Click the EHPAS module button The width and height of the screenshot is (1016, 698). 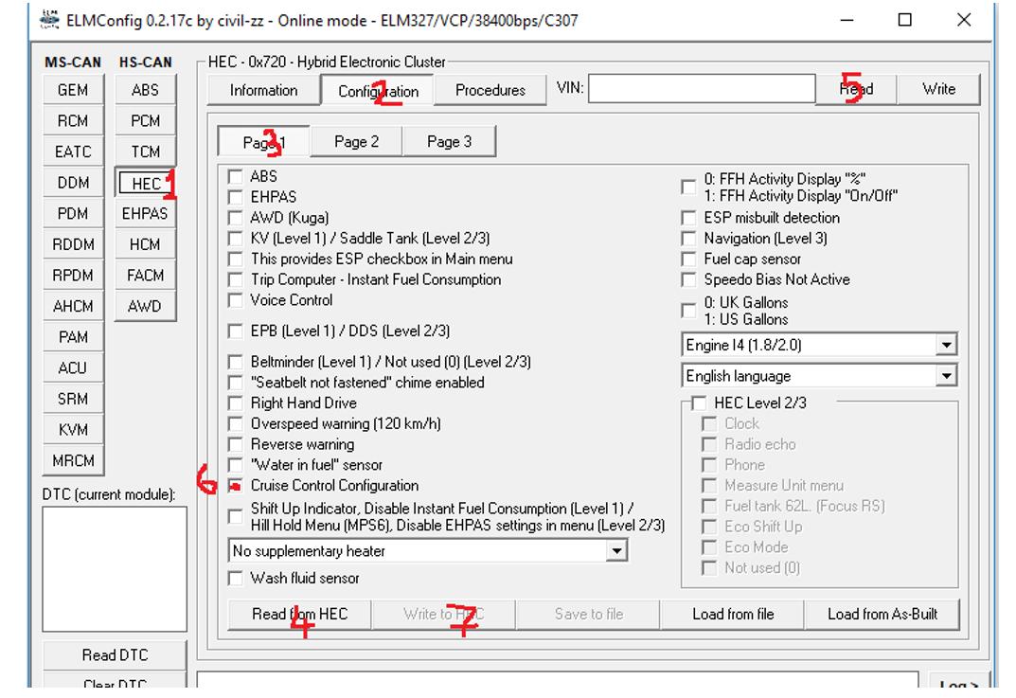point(146,214)
